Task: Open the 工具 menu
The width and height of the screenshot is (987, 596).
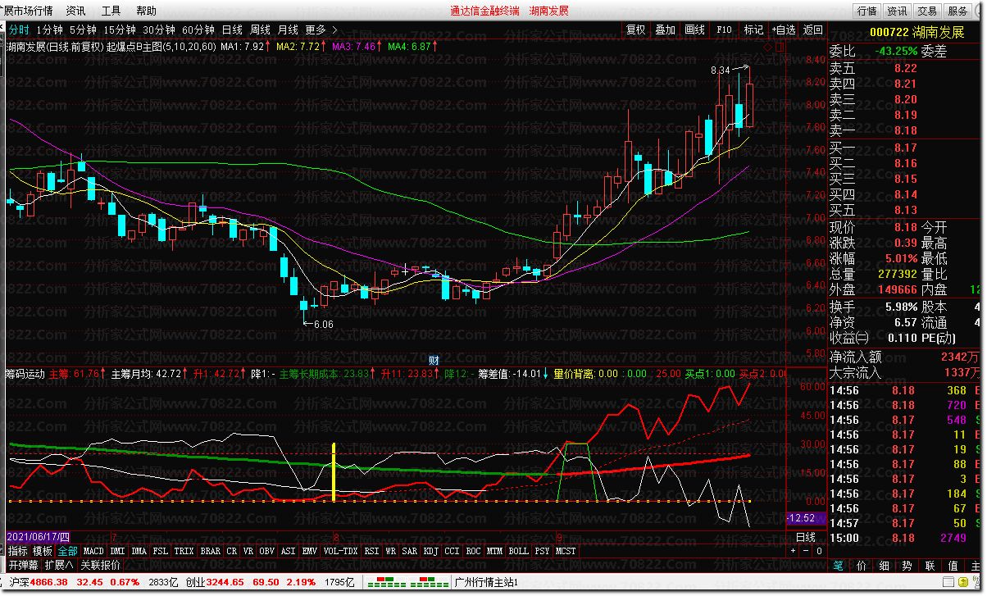Action: pos(111,11)
